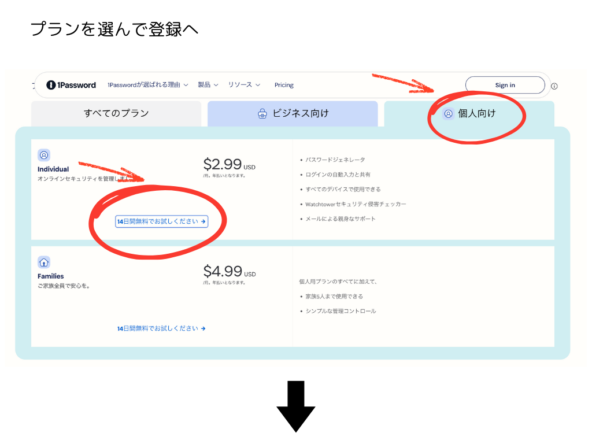The width and height of the screenshot is (592, 444).
Task: Click the info icon beside Sign in
Action: (554, 86)
